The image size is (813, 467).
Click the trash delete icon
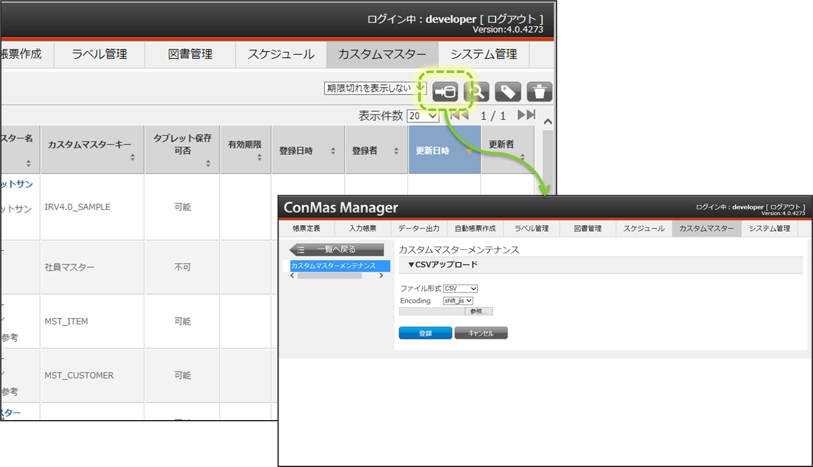click(x=539, y=92)
